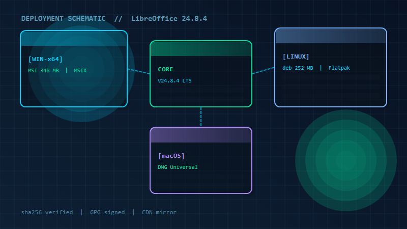Click the LibreOffice 24.8.4 title text

click(169, 19)
